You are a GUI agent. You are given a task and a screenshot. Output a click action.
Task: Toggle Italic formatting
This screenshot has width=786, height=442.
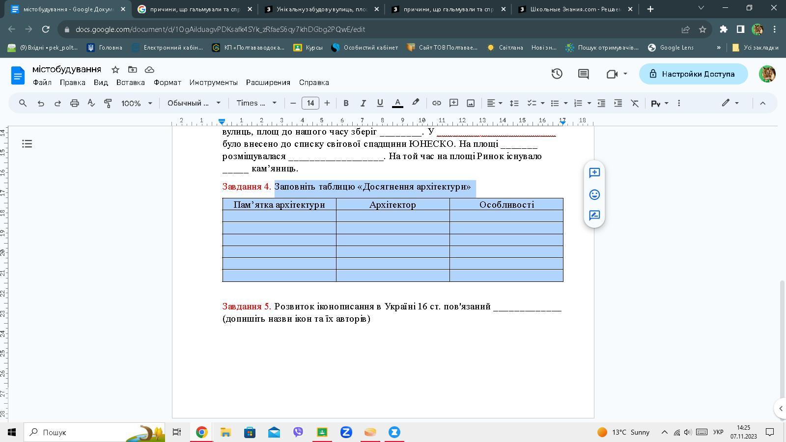click(x=363, y=103)
